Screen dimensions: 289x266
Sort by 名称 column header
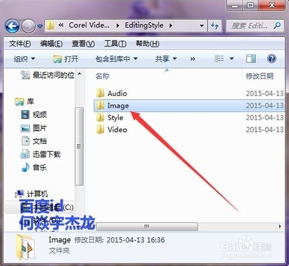(x=102, y=76)
